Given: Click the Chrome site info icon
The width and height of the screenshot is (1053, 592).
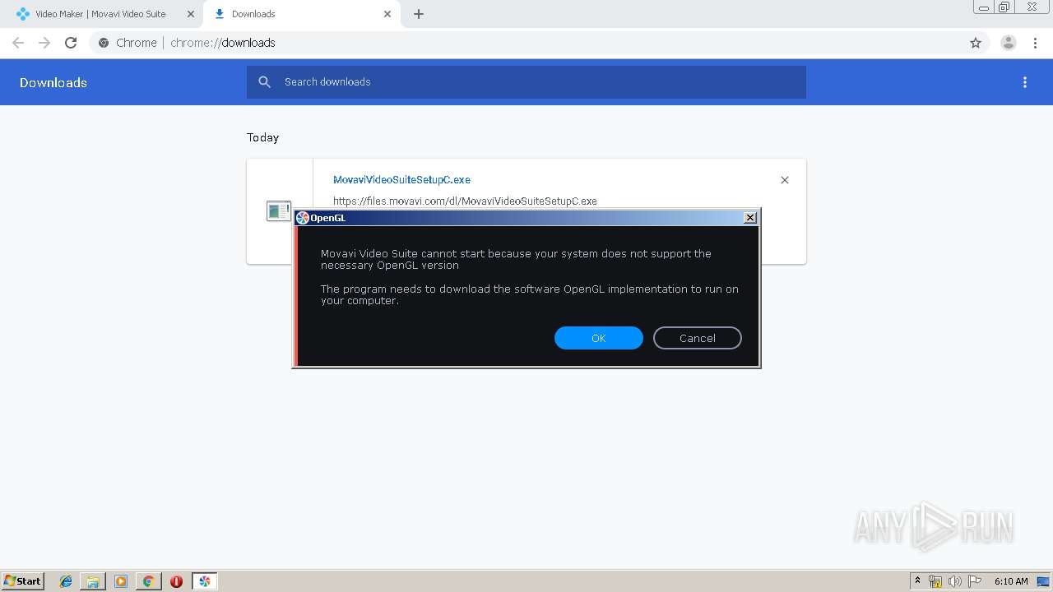Looking at the screenshot, I should (x=104, y=43).
